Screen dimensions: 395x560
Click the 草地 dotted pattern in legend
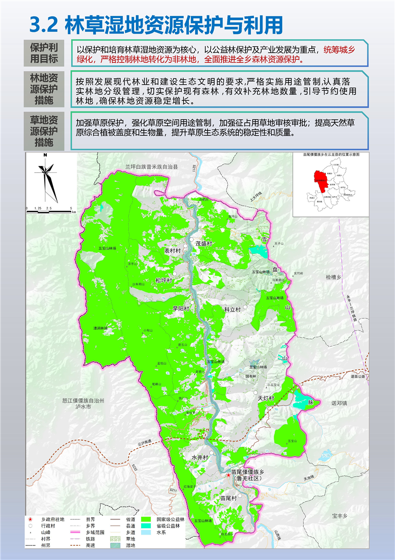[116, 539]
